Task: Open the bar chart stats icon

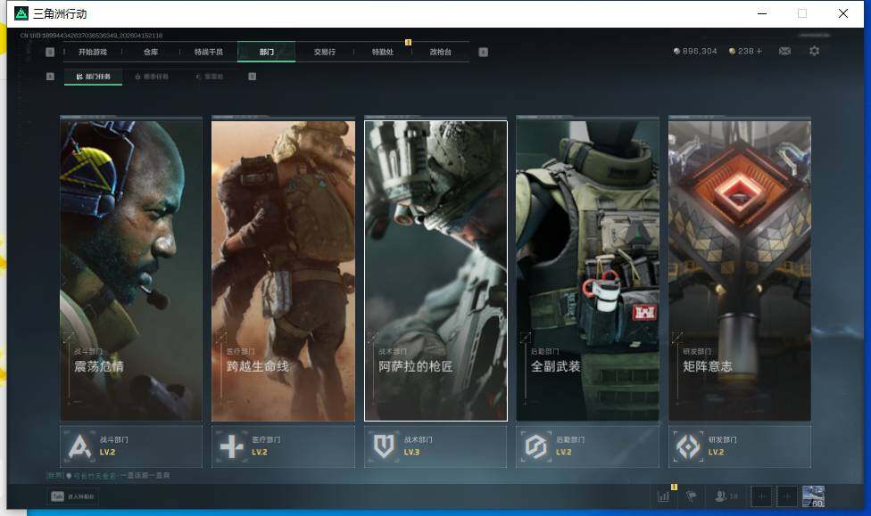Action: (663, 496)
